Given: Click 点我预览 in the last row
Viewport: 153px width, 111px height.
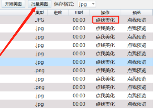Looking at the screenshot, I should pyautogui.click(x=137, y=104).
